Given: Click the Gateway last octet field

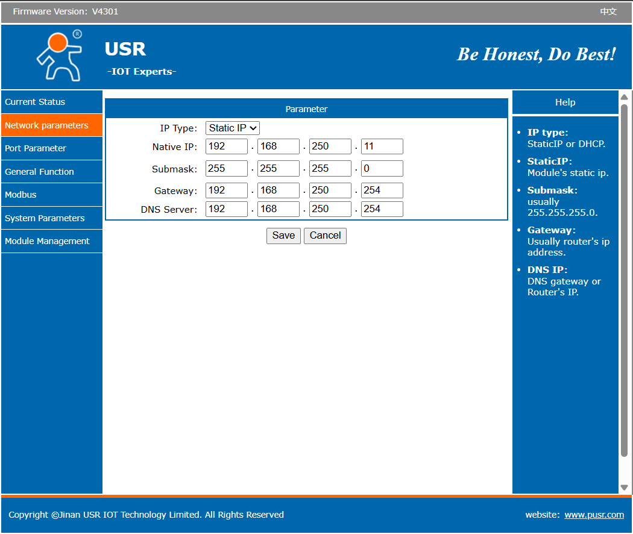Looking at the screenshot, I should pos(382,190).
